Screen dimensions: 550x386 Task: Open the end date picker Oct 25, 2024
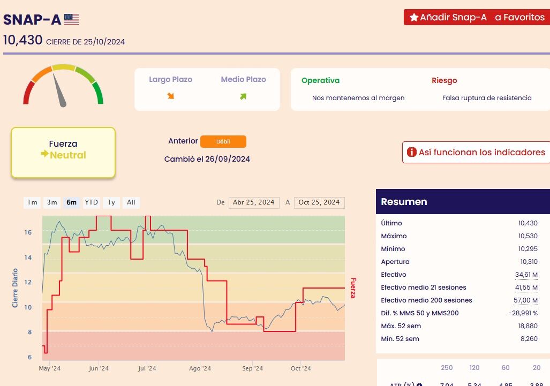(x=319, y=203)
